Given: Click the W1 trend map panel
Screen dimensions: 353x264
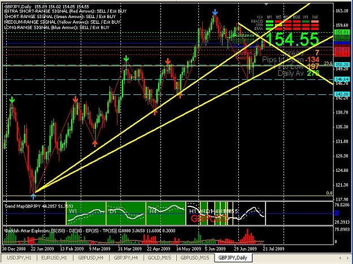Looking at the screenshot, I should tap(86, 213).
